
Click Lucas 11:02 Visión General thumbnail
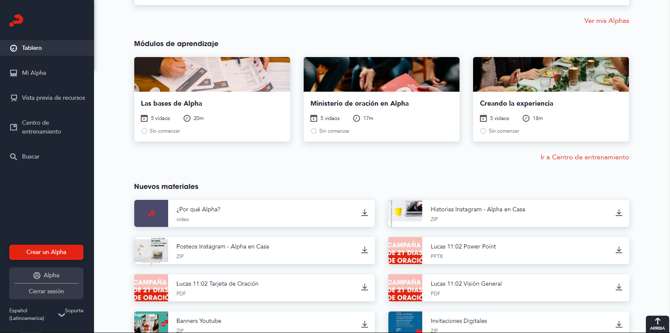click(x=405, y=288)
